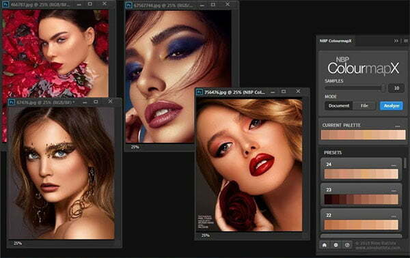The height and width of the screenshot is (258, 410).
Task: Open the panel flyout menu icon
Action: (406, 41)
